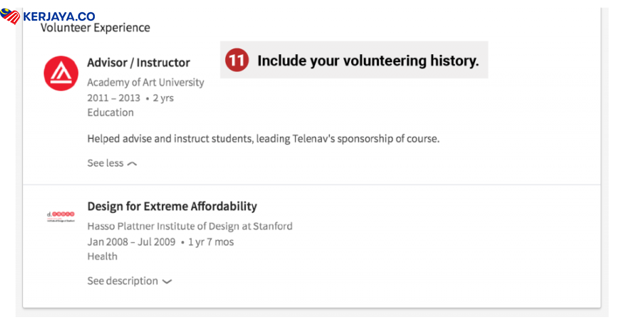Click the Telenav sponsorship description text

(263, 139)
